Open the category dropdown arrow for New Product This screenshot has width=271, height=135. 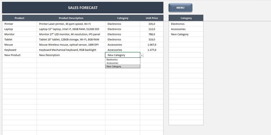point(142,55)
